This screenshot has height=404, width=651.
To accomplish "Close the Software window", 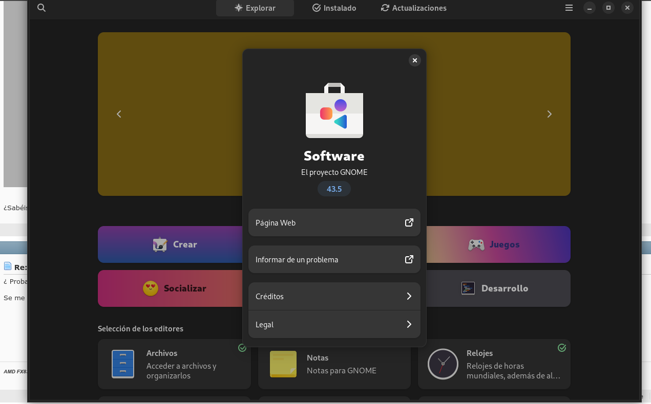I will (627, 8).
